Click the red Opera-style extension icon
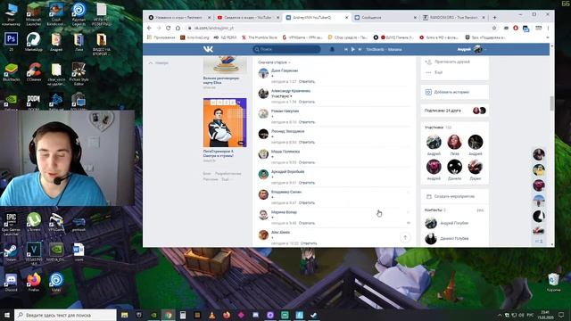The width and height of the screenshot is (571, 321). click(x=516, y=28)
